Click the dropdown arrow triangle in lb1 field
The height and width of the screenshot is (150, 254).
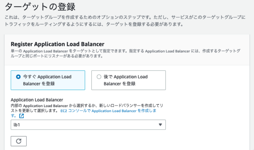pos(160,125)
